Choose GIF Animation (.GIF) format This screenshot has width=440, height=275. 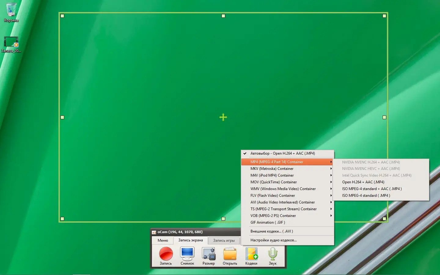click(288, 222)
